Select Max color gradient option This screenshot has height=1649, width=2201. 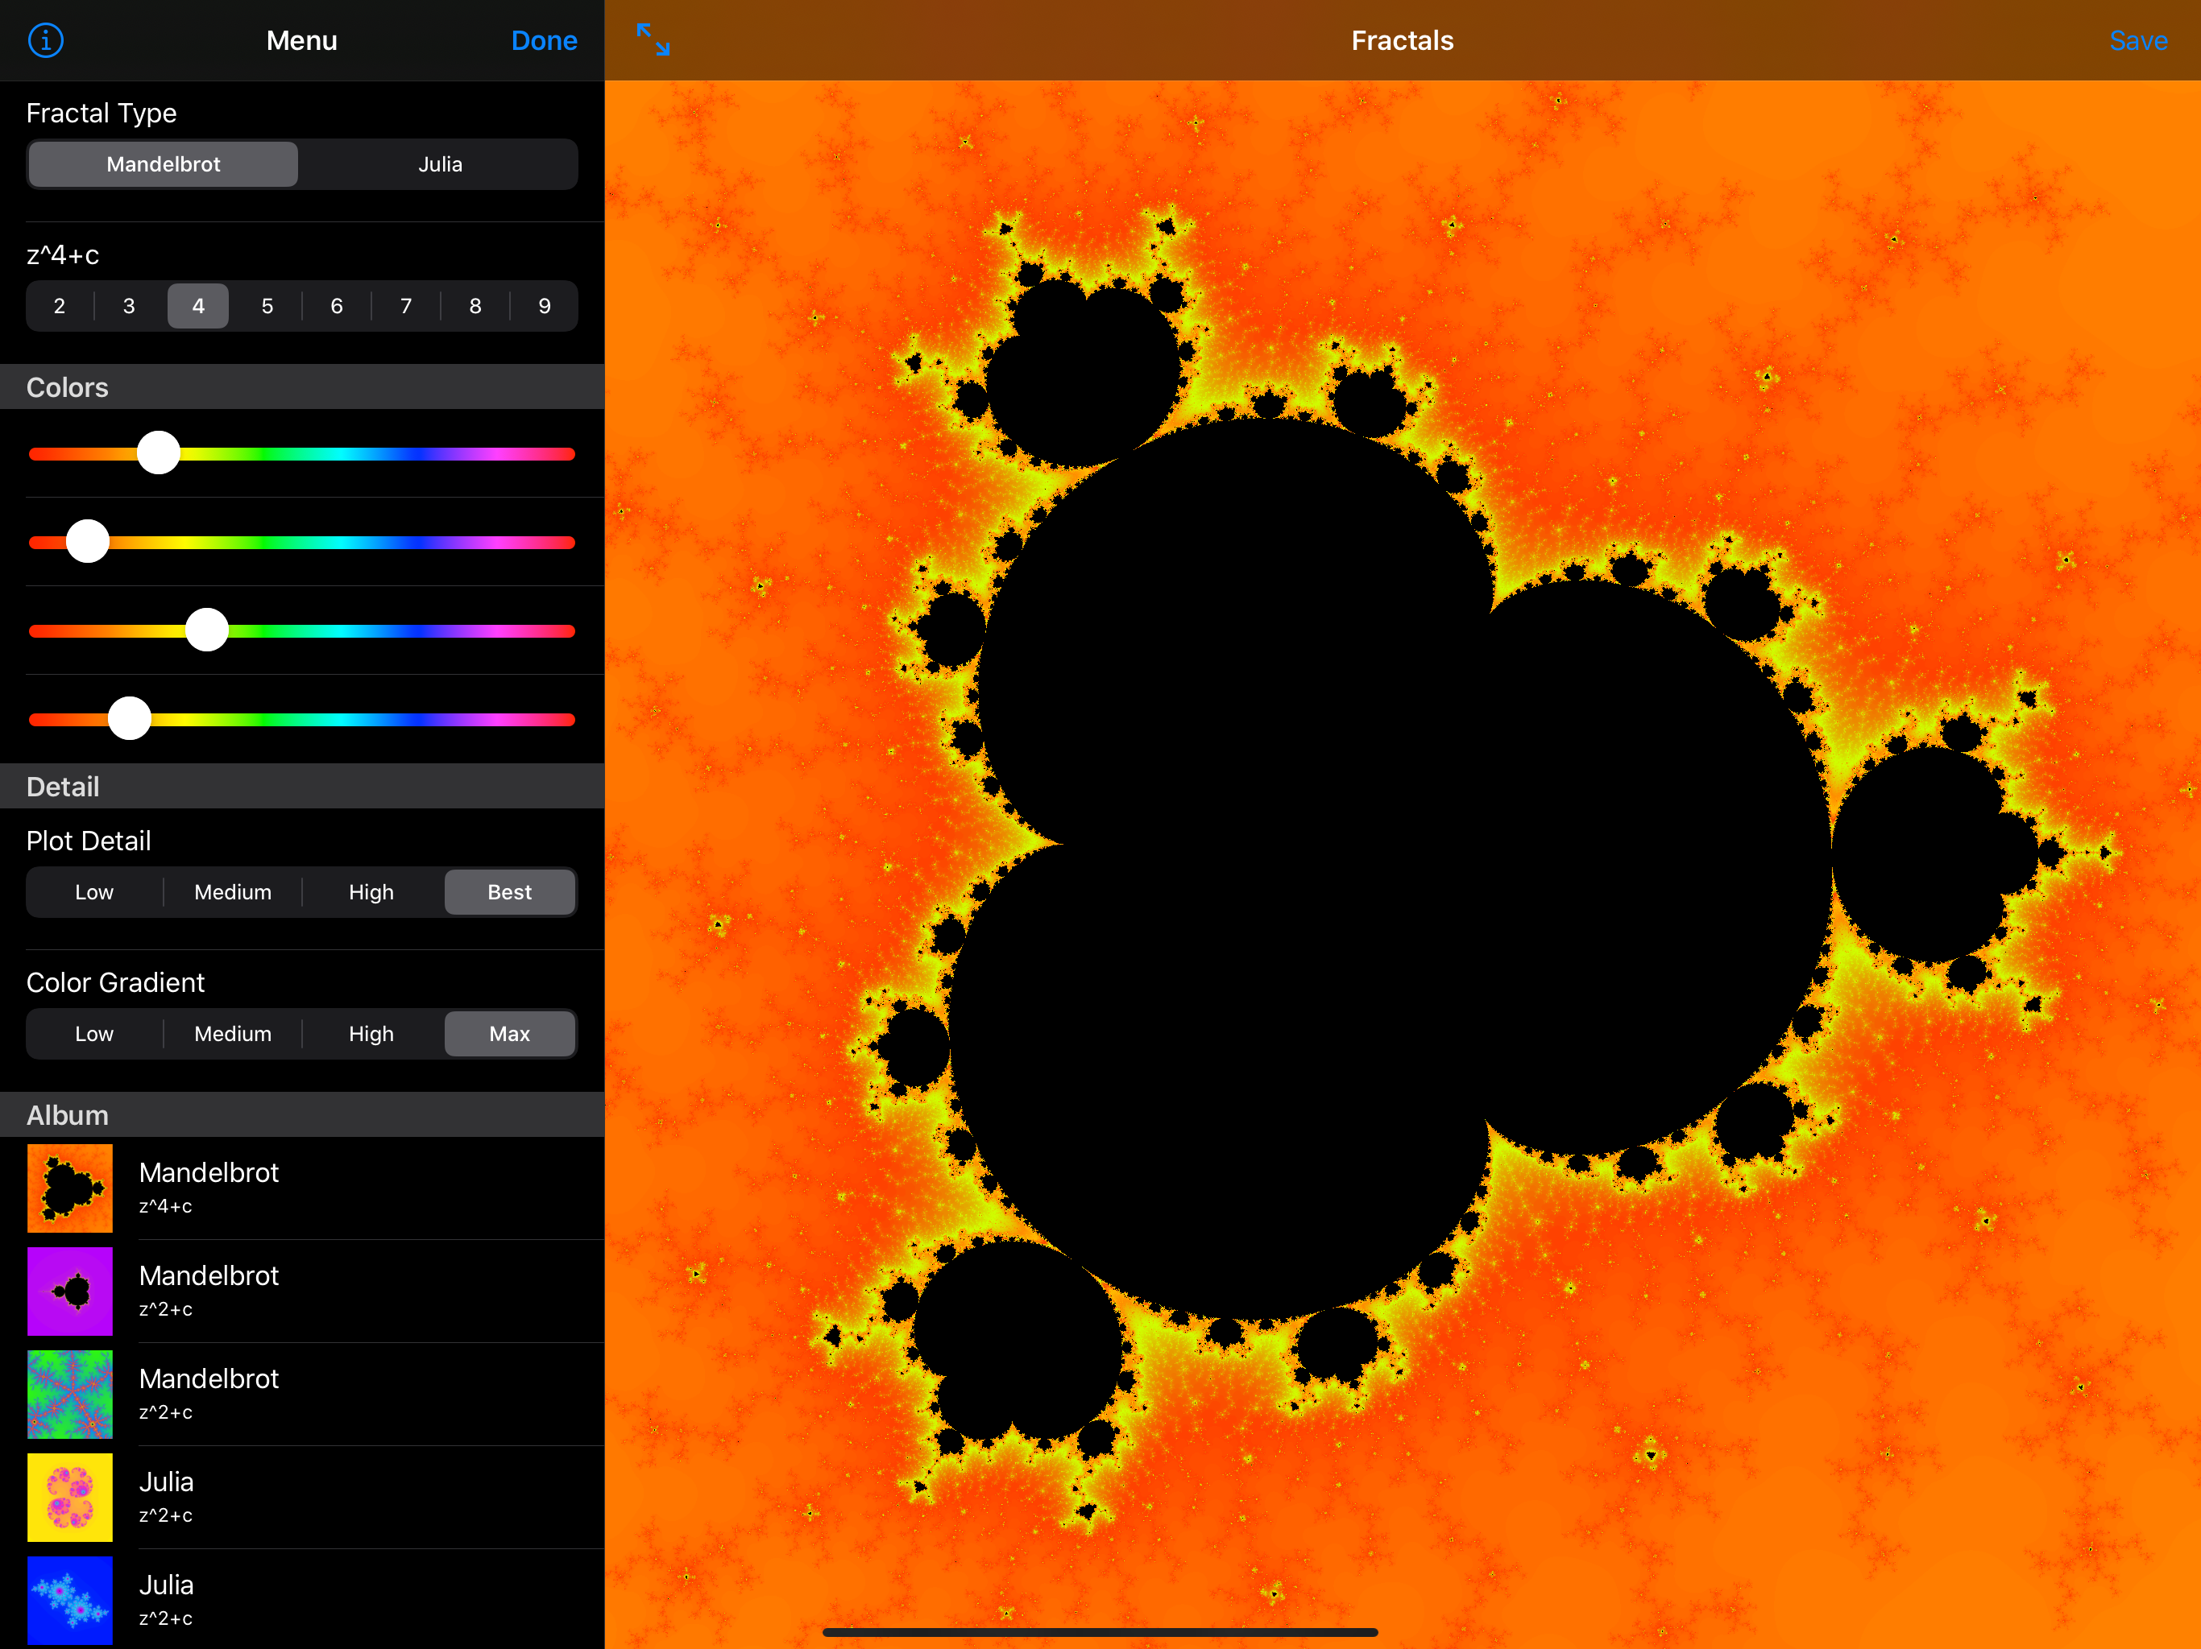(509, 1033)
